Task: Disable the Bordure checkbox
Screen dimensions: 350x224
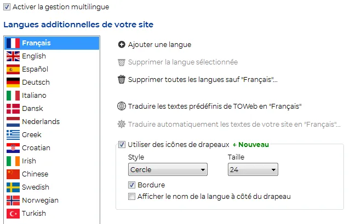Action: pos(131,185)
